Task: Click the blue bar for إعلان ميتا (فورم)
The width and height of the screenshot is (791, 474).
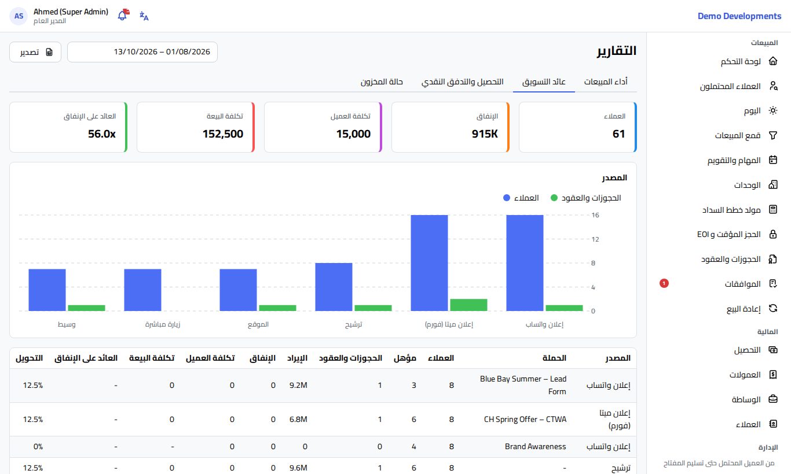Action: point(430,263)
